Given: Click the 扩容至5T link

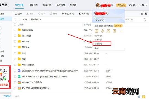Looking at the screenshot, I should click(x=7, y=96).
